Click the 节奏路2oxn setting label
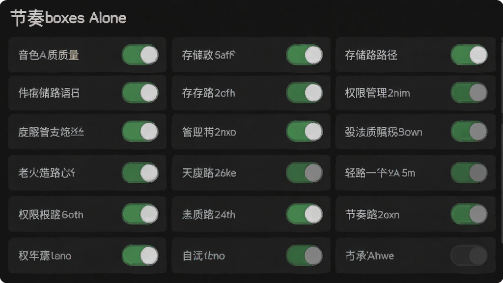 (x=372, y=214)
